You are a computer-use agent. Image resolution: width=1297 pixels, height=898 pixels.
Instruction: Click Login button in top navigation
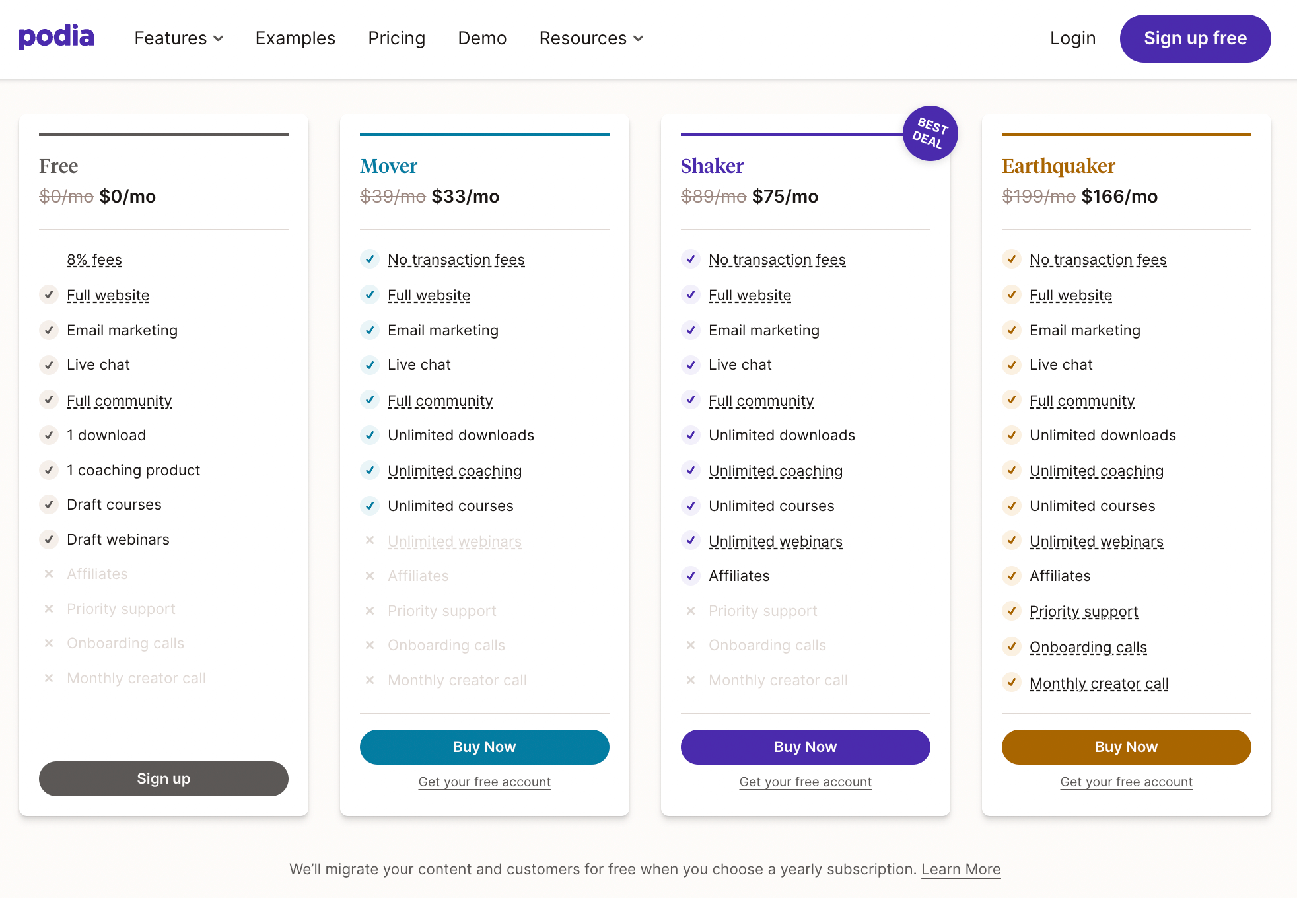(x=1072, y=38)
